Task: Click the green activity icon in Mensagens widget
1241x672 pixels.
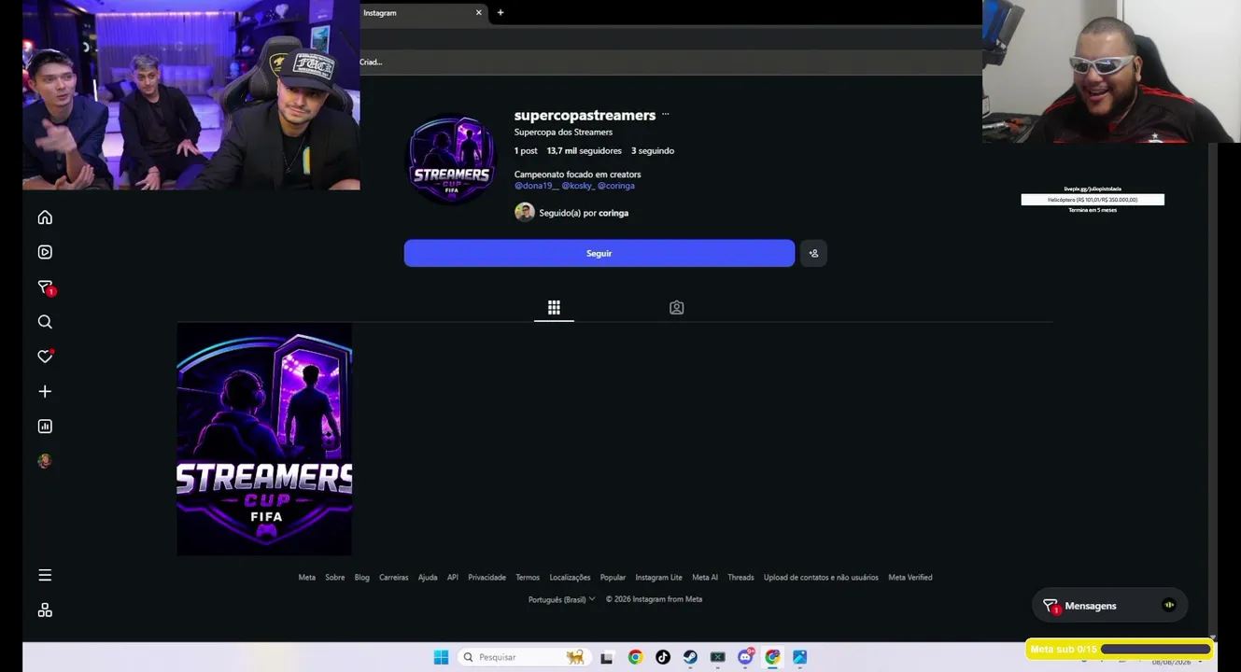Action: pyautogui.click(x=1168, y=605)
